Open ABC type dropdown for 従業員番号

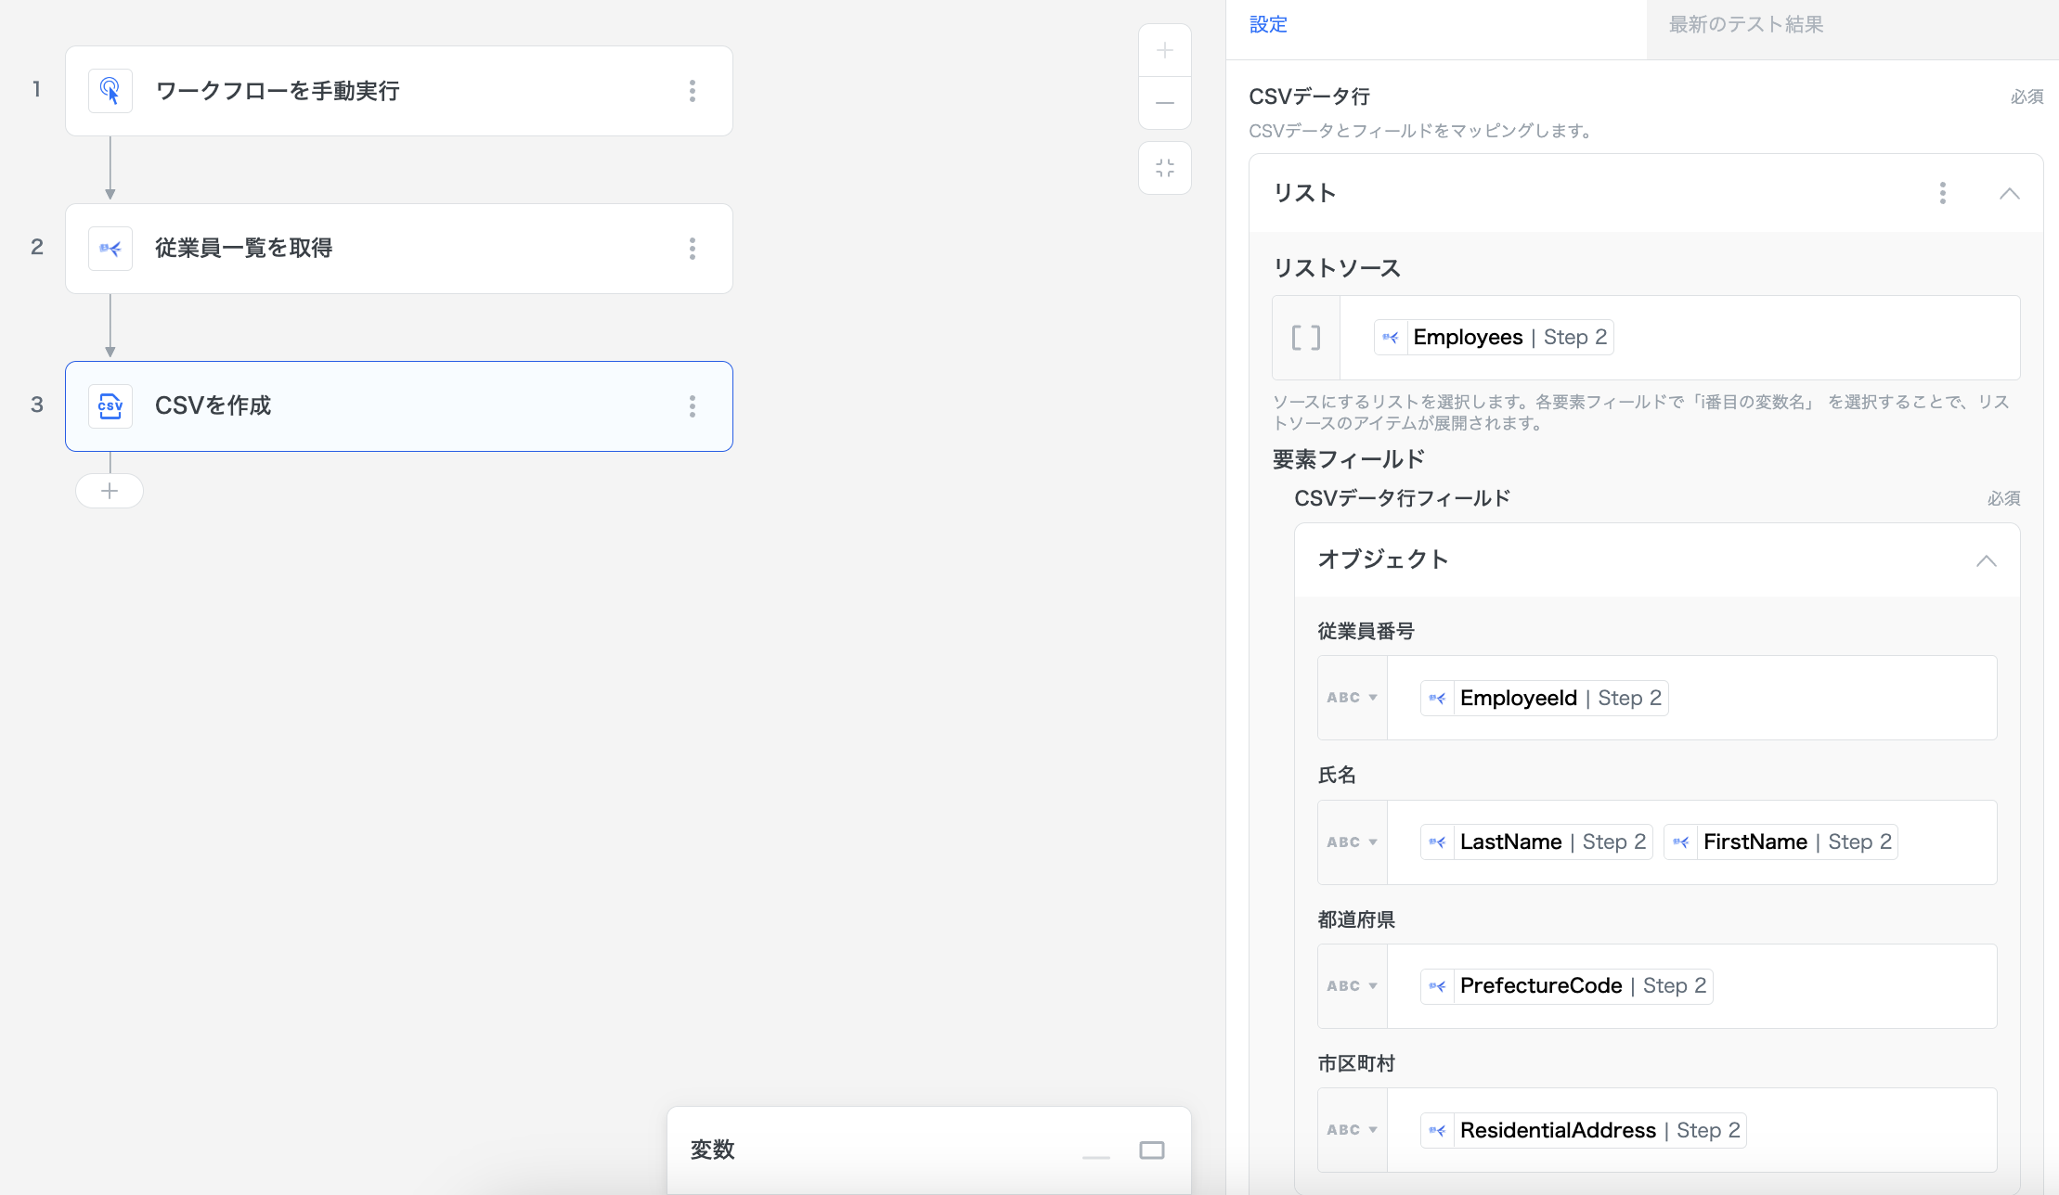coord(1352,698)
